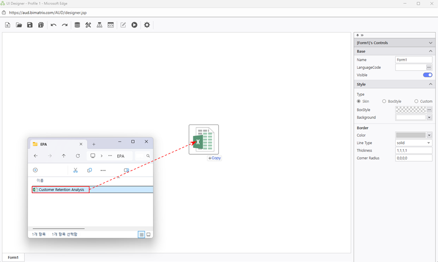Viewport: 438px width, 262px height.
Task: Switch to the Form1 tab
Action: [x=13, y=258]
